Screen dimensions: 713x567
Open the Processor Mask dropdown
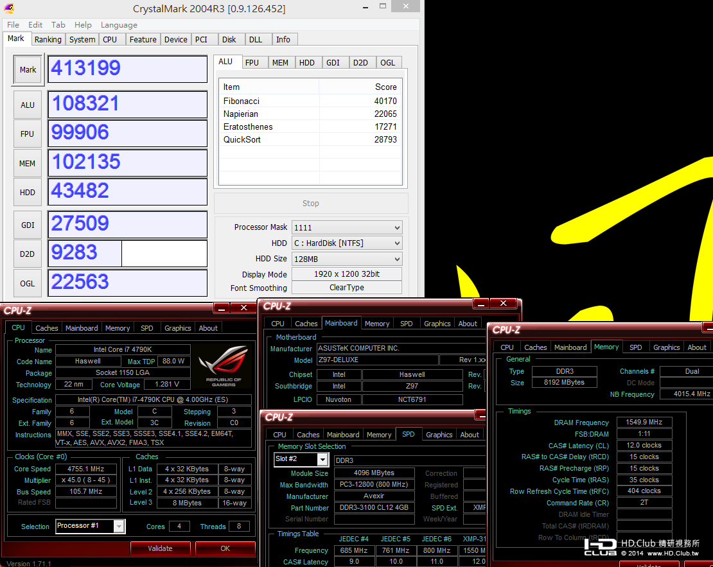347,227
